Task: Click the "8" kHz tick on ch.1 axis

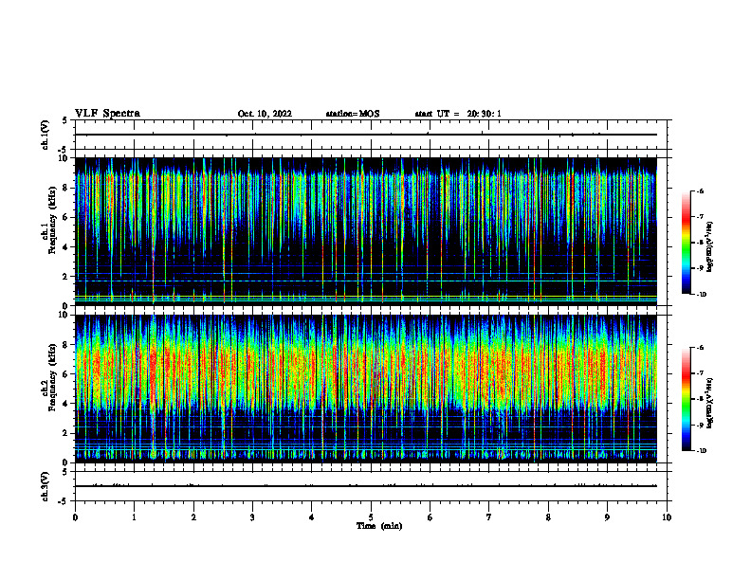Action: (x=66, y=188)
